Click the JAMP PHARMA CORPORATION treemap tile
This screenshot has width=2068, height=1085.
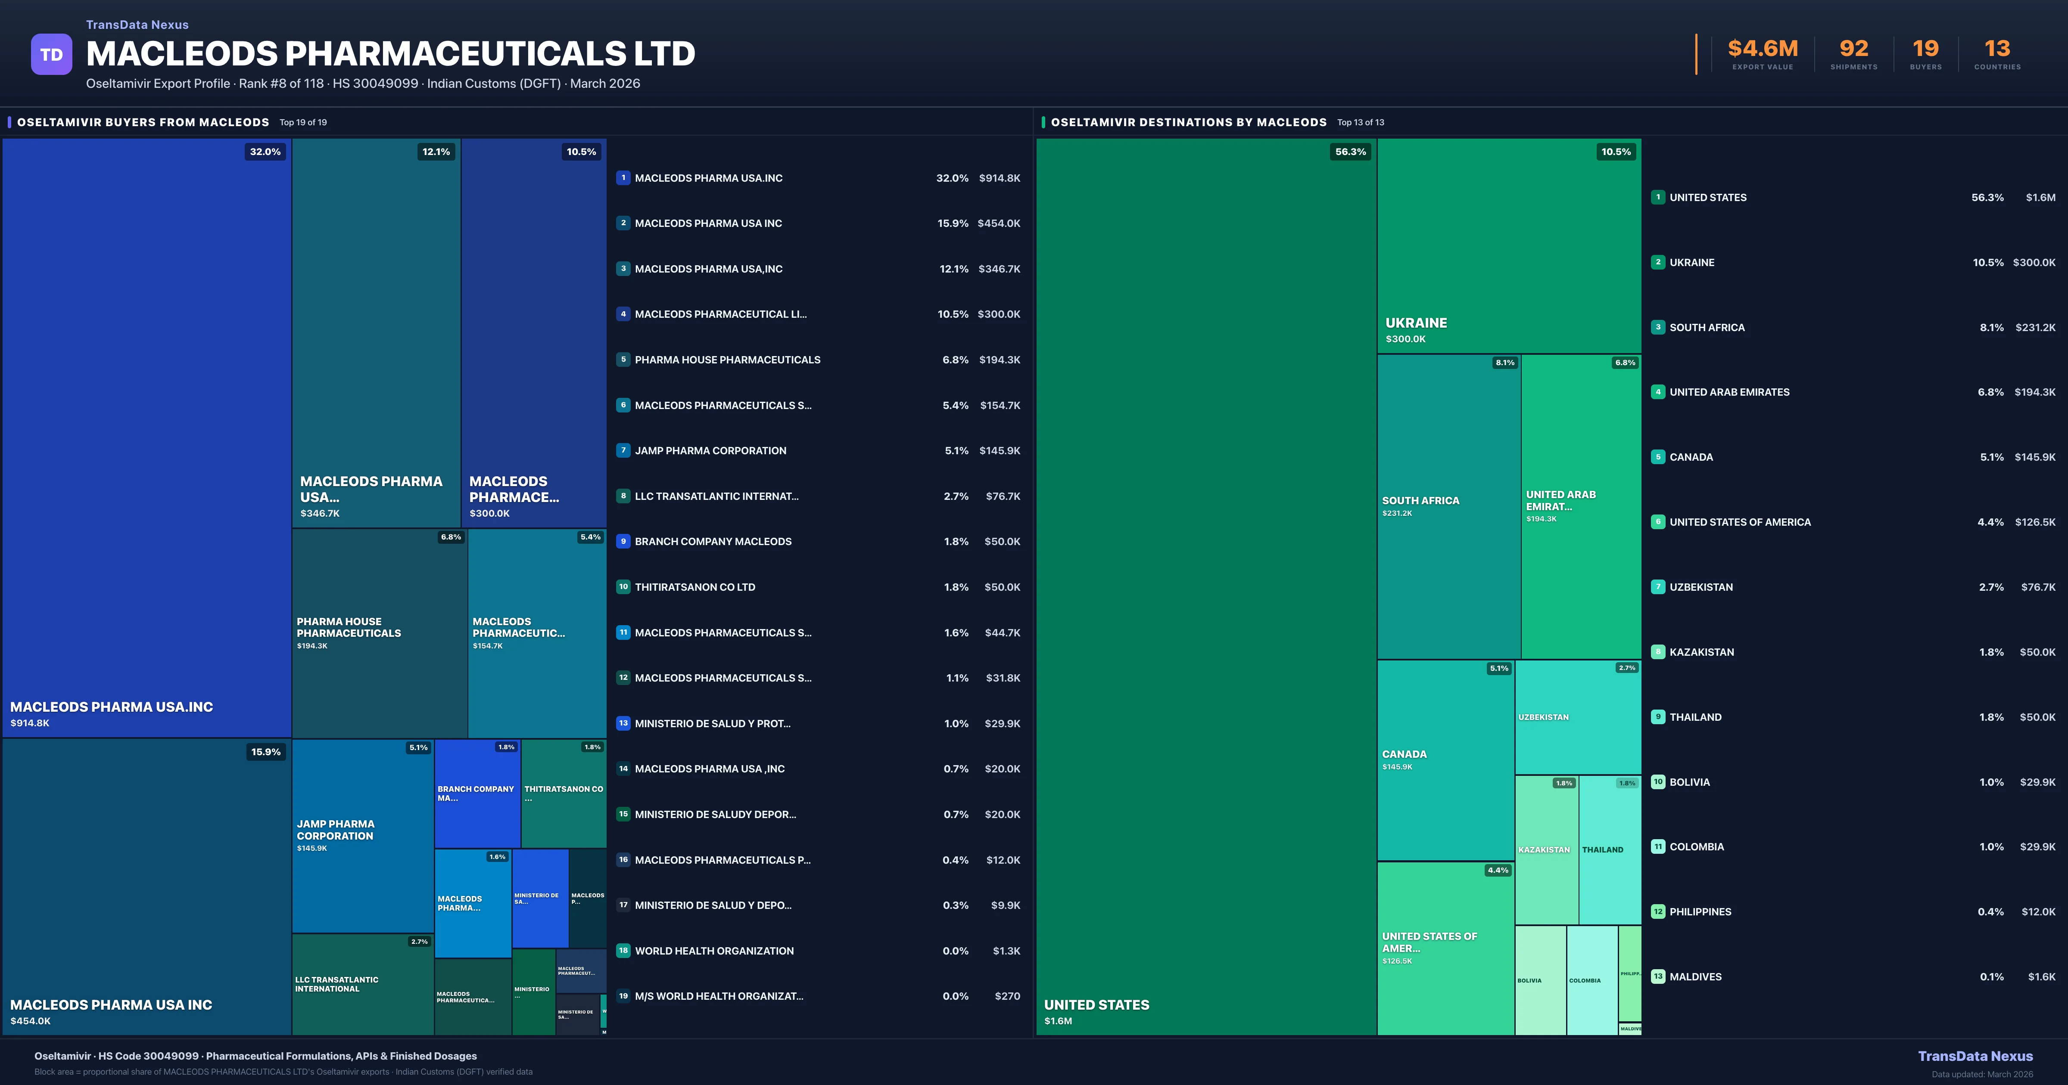[362, 835]
